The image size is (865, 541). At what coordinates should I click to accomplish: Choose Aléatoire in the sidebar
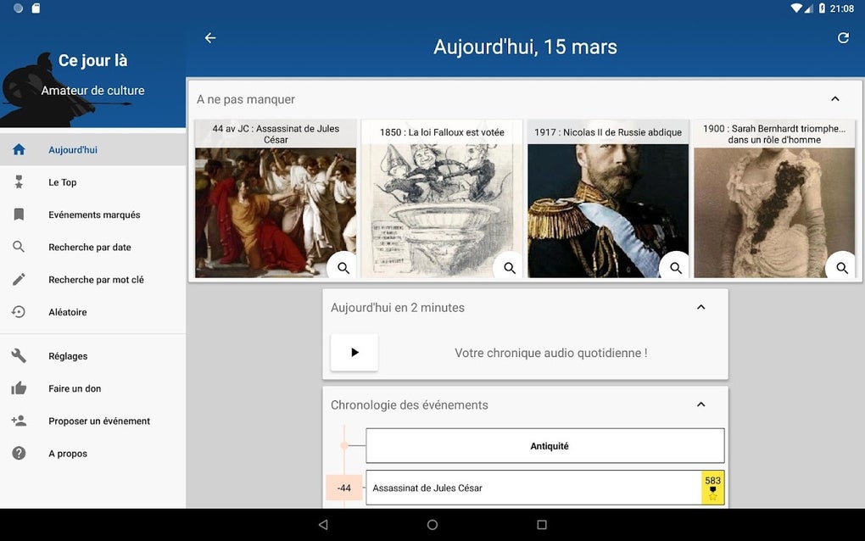(x=92, y=312)
